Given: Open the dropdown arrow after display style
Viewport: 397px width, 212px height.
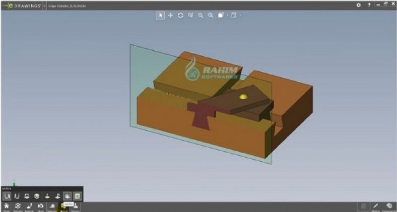Looking at the screenshot, I should (x=240, y=16).
